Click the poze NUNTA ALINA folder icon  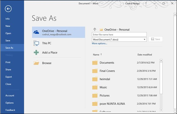tap(95, 104)
